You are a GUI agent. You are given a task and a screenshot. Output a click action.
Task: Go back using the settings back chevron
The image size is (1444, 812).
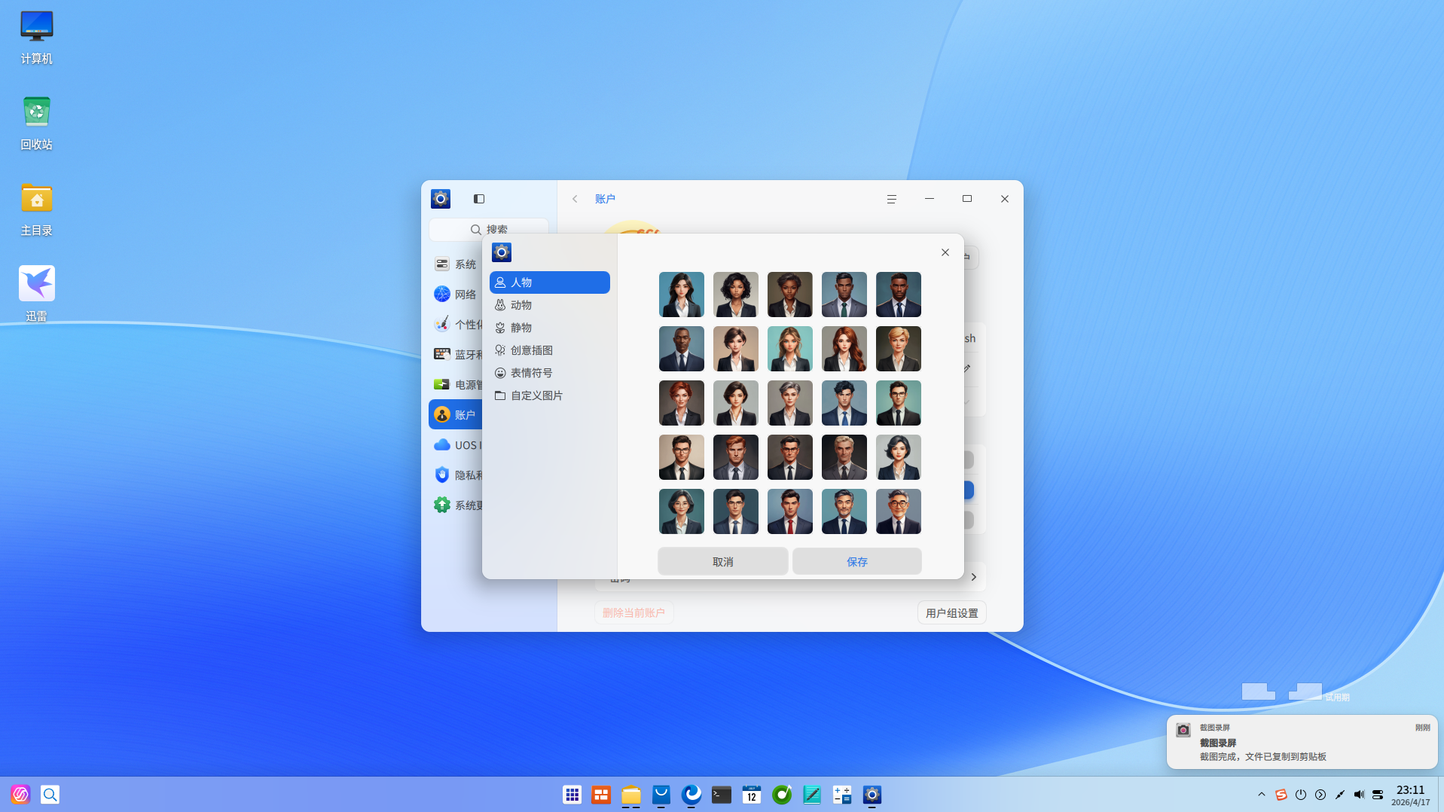[575, 199]
